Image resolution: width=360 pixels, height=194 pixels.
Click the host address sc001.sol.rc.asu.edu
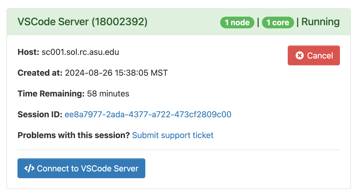click(x=81, y=52)
